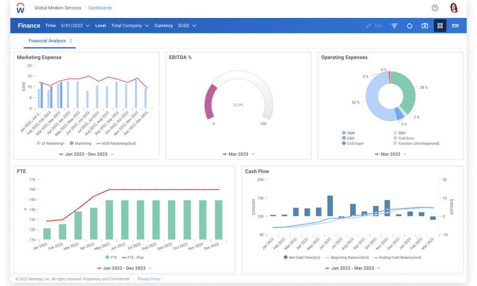Go to Dashboards in the header
Viewport: 477px width, 286px height.
tap(100, 8)
